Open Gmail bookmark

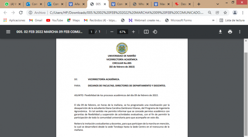pos(36,20)
